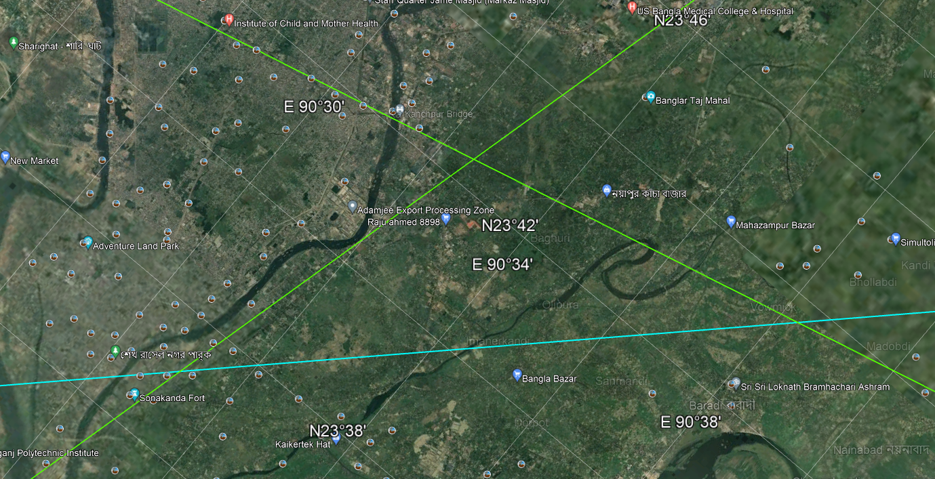Click the Adamjee Export Processing Zone pin
The width and height of the screenshot is (935, 479).
click(352, 207)
